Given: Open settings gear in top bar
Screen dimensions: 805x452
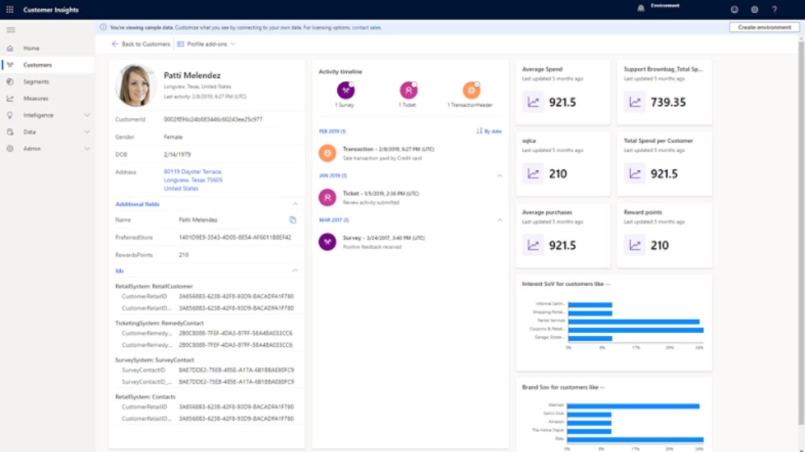Looking at the screenshot, I should point(755,10).
